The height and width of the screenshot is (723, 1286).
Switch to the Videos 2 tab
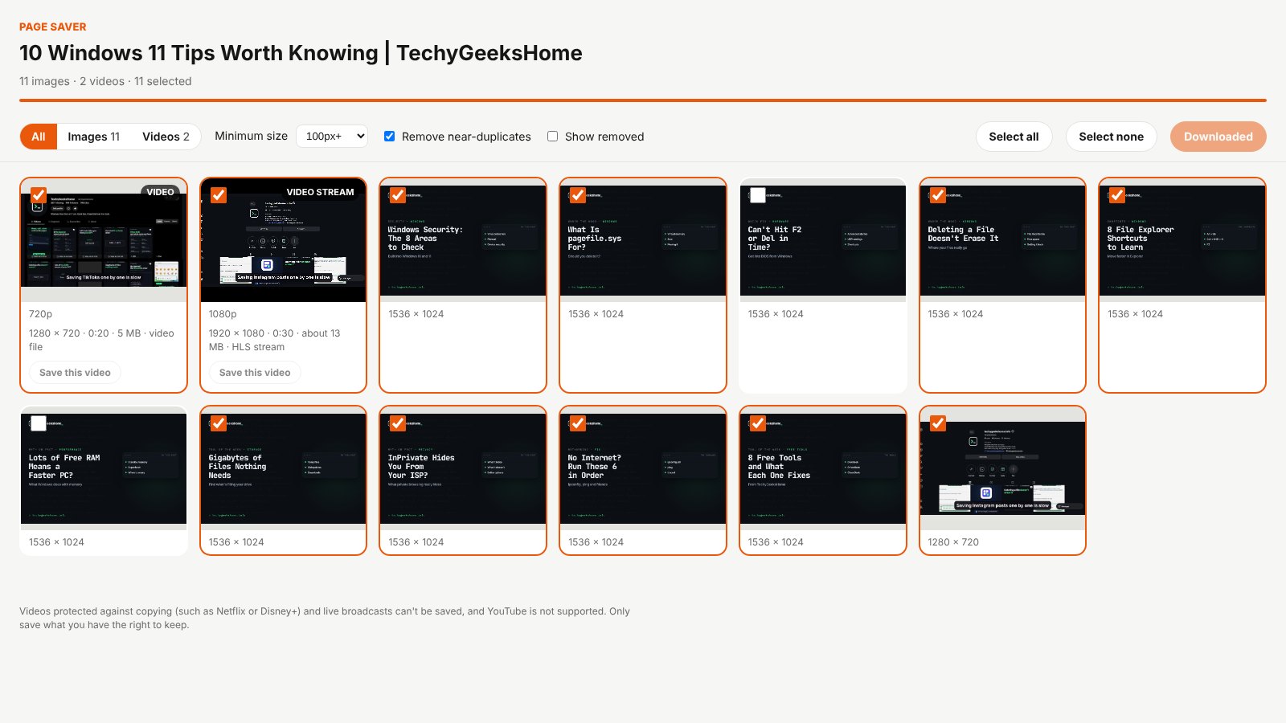point(166,137)
